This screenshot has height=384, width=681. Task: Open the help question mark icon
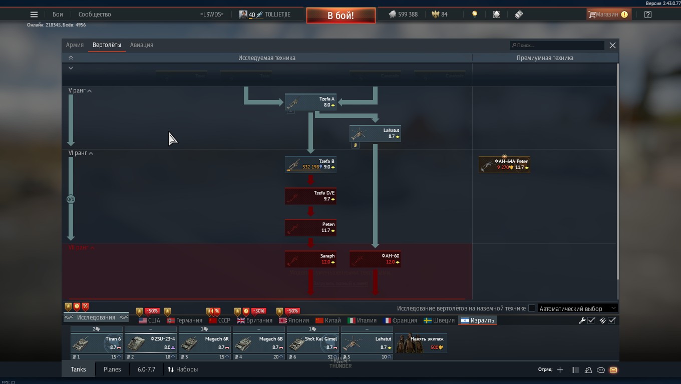click(647, 14)
